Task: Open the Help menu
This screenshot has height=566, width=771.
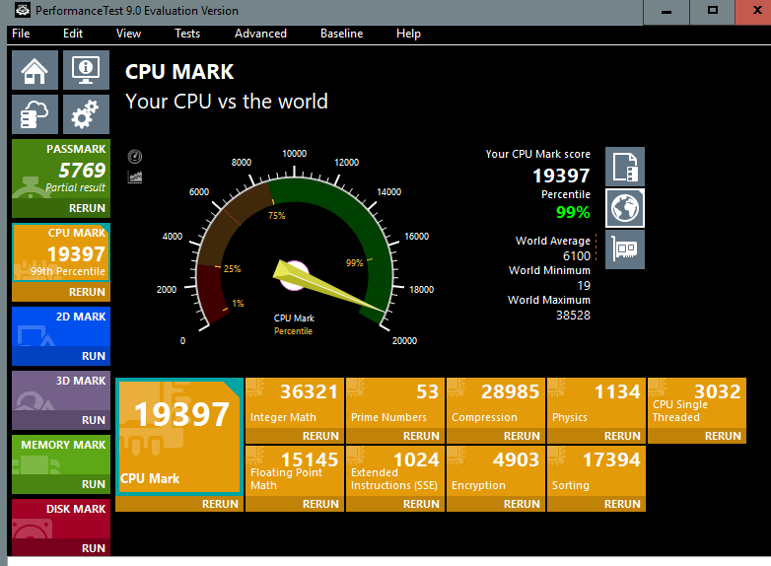Action: (x=408, y=34)
